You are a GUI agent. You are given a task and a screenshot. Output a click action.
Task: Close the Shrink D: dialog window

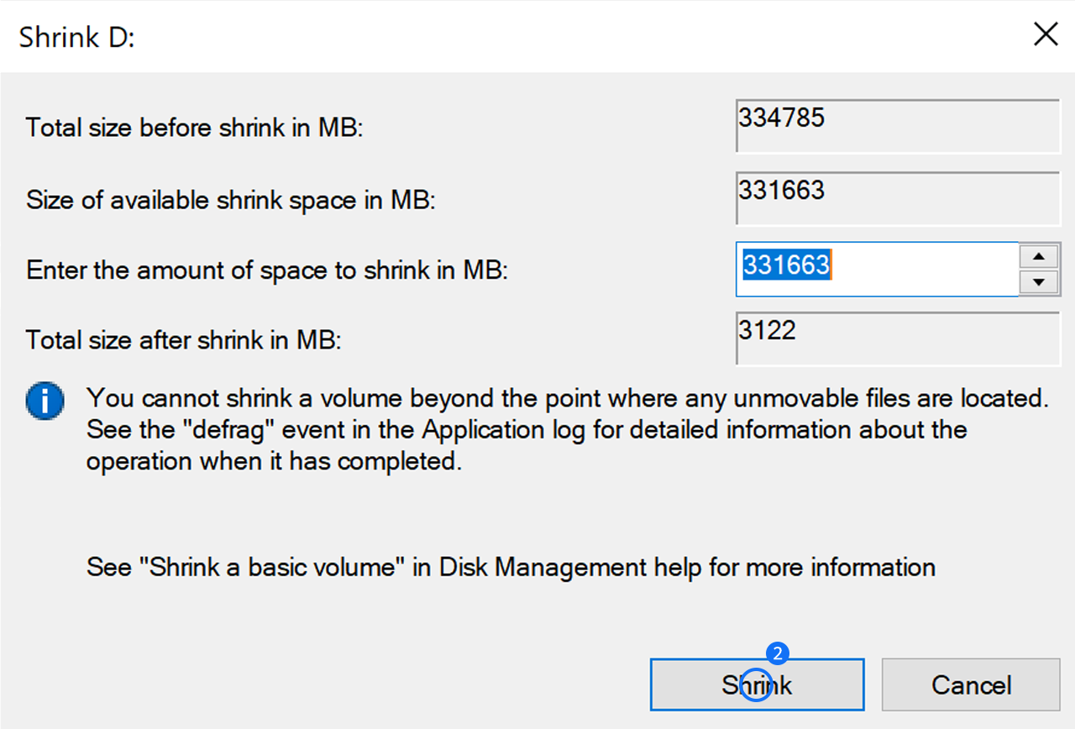tap(1045, 35)
